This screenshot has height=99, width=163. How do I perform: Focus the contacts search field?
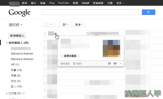click(91, 12)
